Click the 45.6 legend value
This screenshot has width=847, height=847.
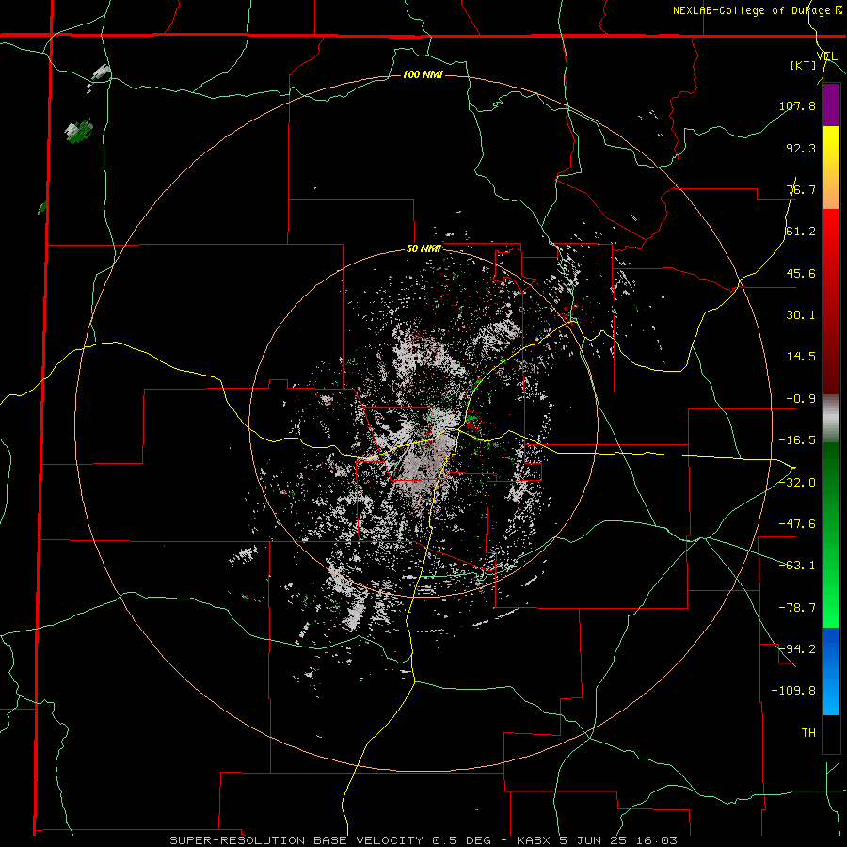[x=801, y=273]
